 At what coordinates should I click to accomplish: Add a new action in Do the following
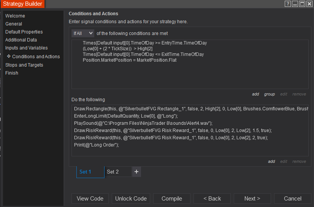click(x=271, y=161)
